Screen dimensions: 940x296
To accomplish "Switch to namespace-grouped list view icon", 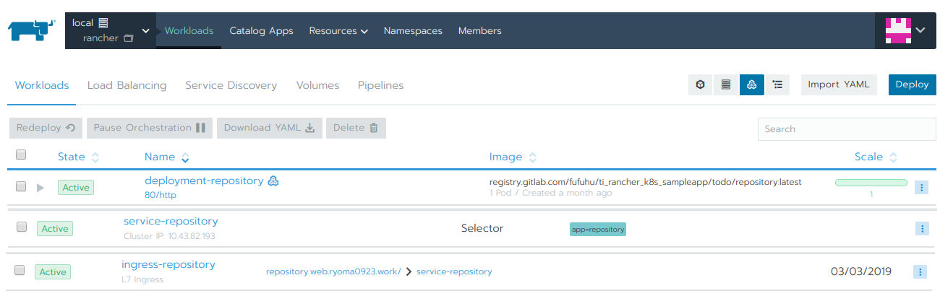I will (x=777, y=84).
